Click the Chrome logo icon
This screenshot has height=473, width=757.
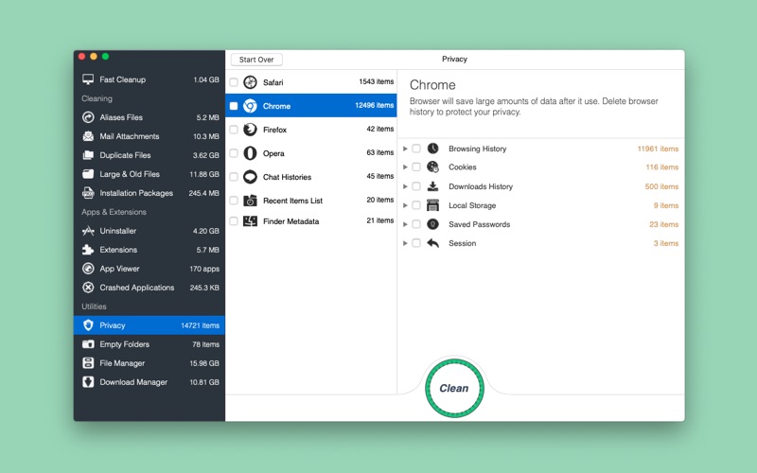pyautogui.click(x=250, y=106)
